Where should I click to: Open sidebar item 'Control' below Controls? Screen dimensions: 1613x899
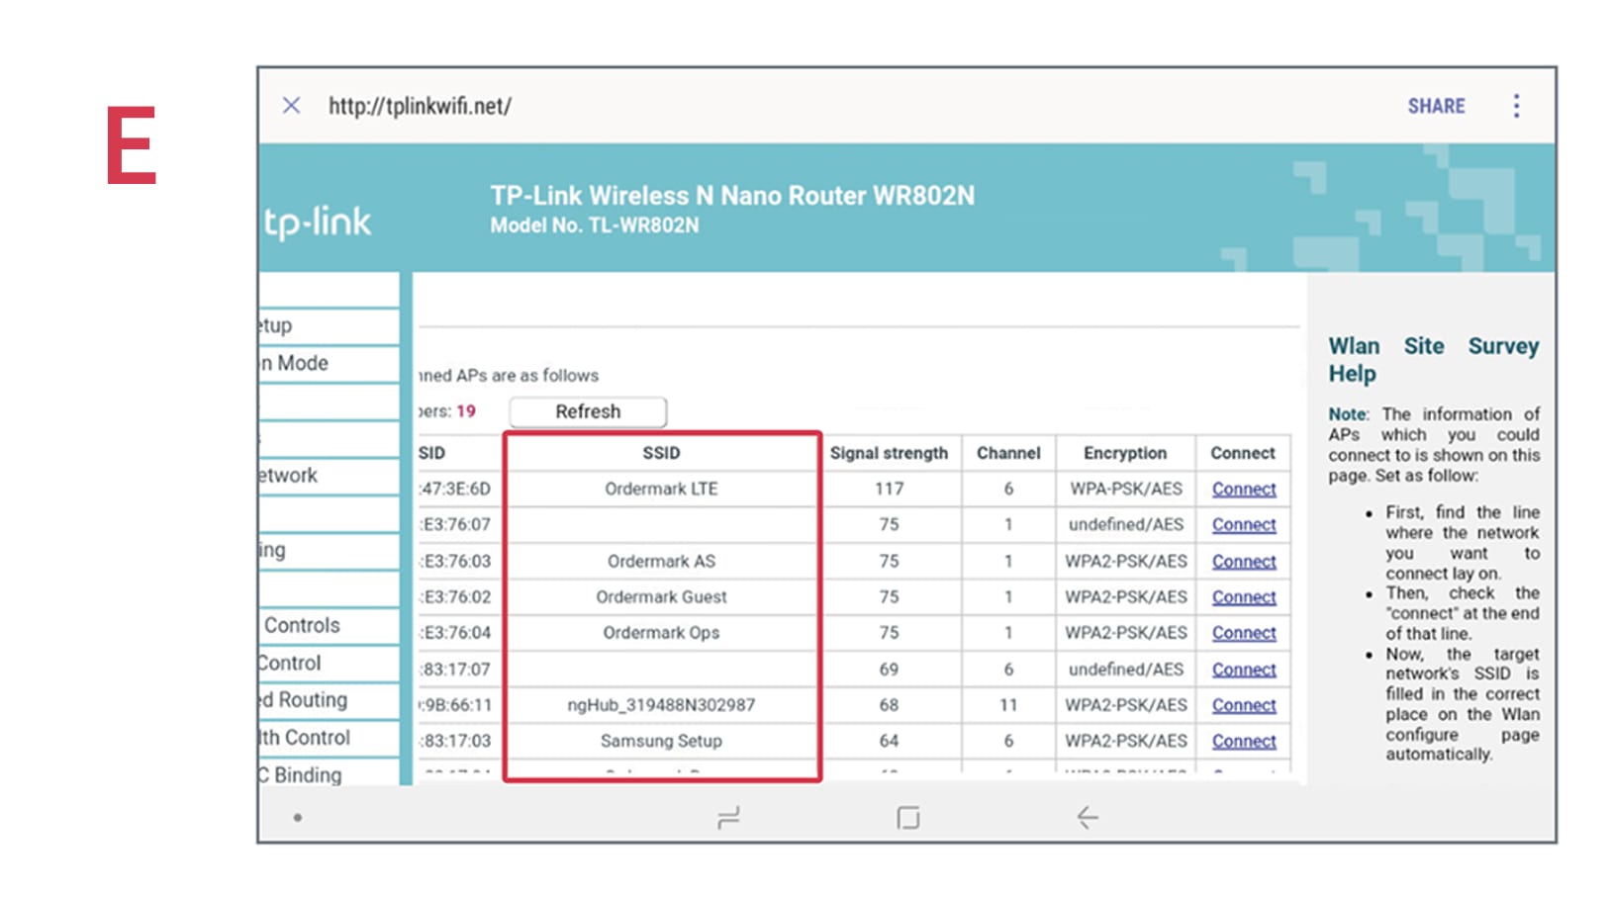329,663
